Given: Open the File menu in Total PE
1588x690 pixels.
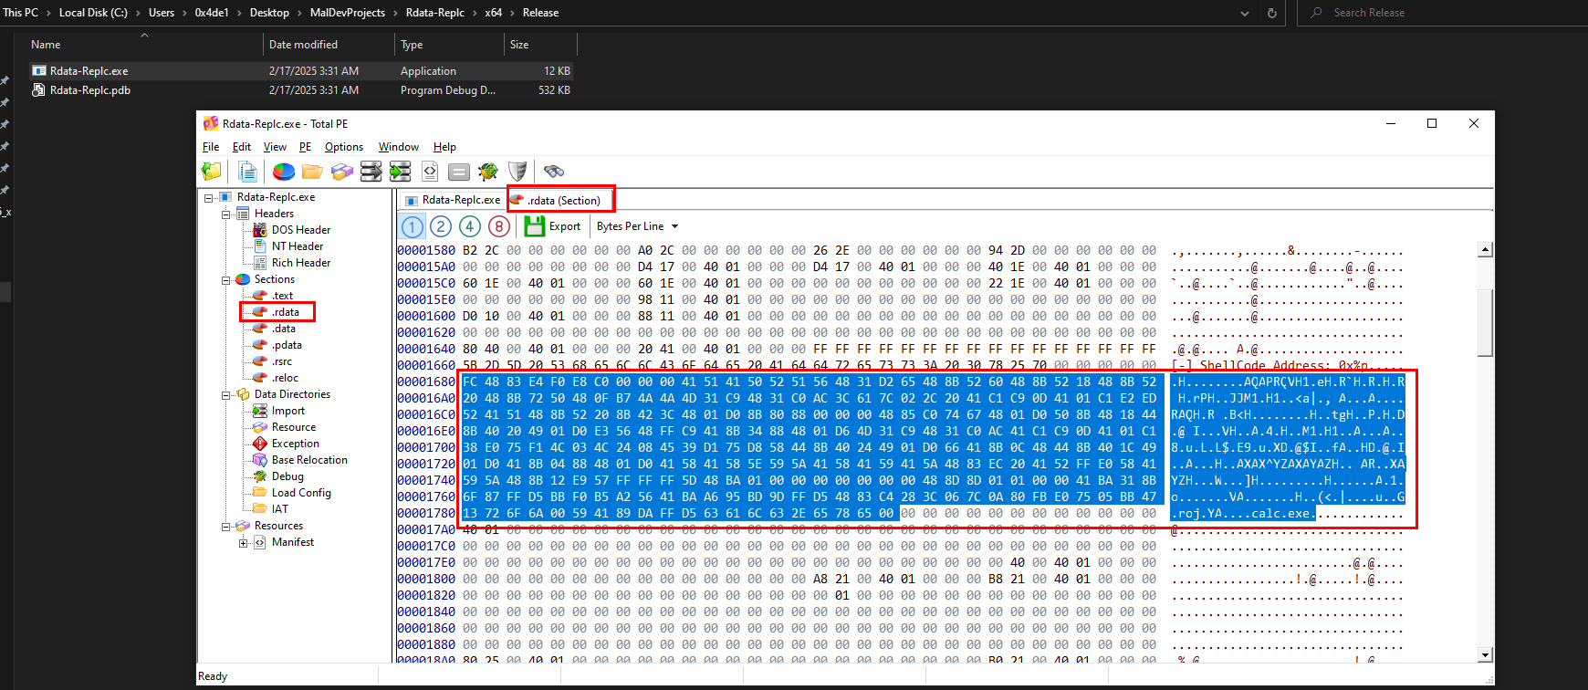Looking at the screenshot, I should tap(211, 147).
